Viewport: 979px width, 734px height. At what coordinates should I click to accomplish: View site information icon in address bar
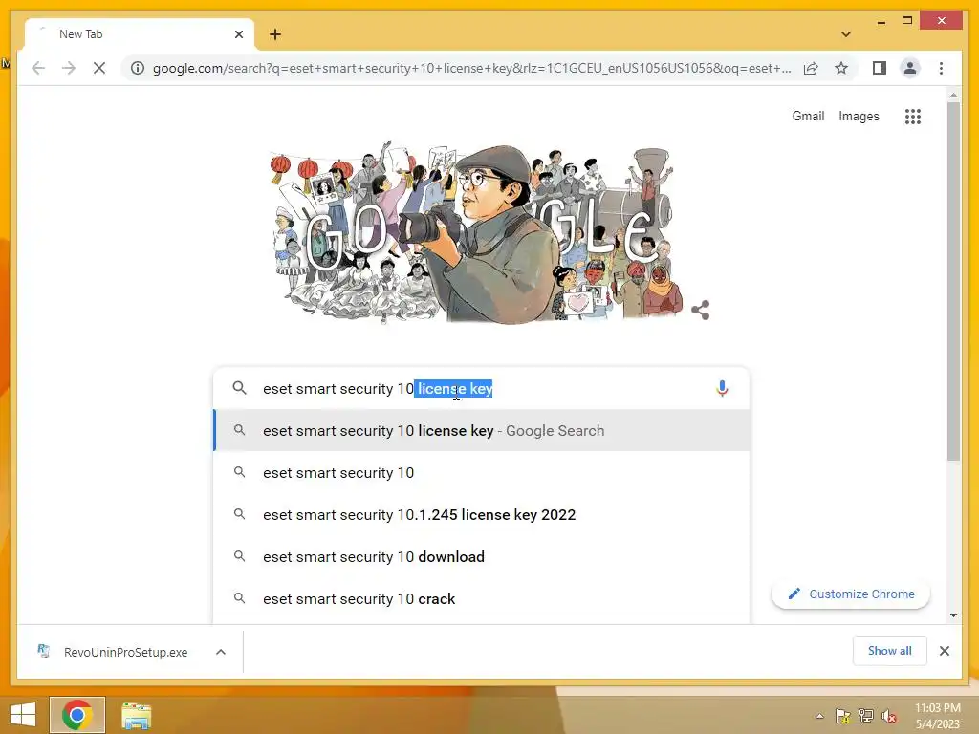[x=138, y=68]
